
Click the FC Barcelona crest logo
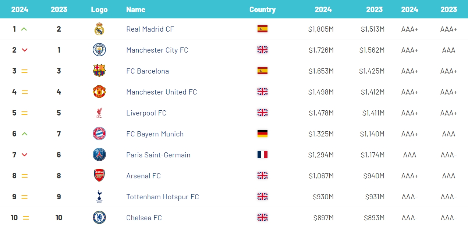point(99,71)
